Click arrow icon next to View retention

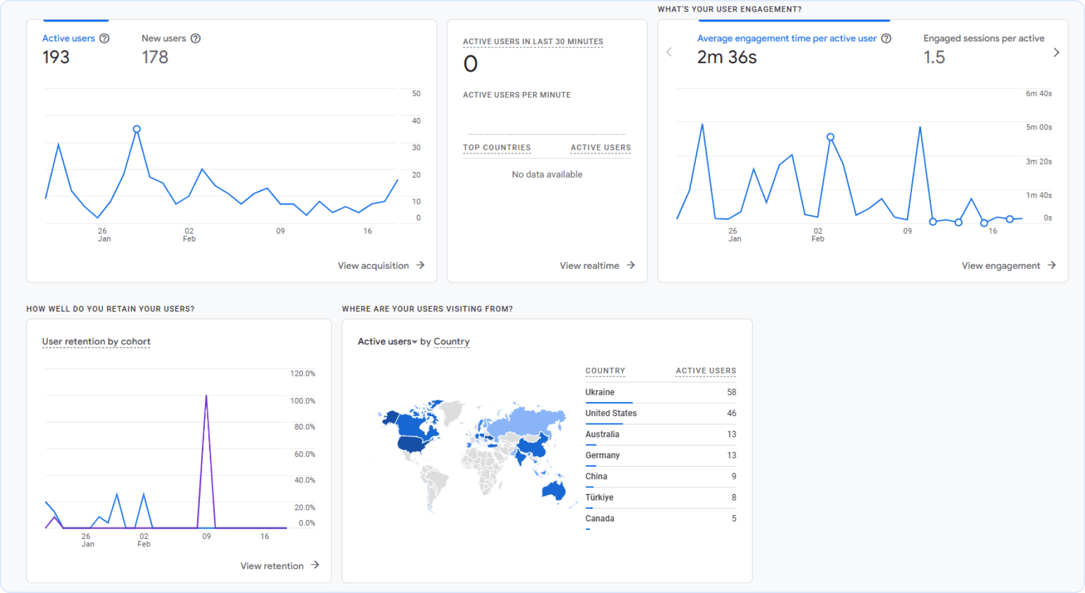tap(315, 565)
